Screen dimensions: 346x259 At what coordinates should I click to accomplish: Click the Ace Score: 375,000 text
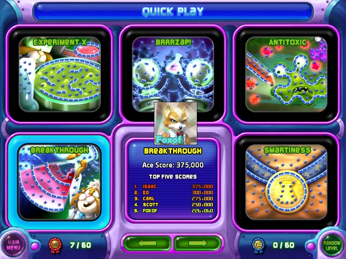click(x=173, y=165)
